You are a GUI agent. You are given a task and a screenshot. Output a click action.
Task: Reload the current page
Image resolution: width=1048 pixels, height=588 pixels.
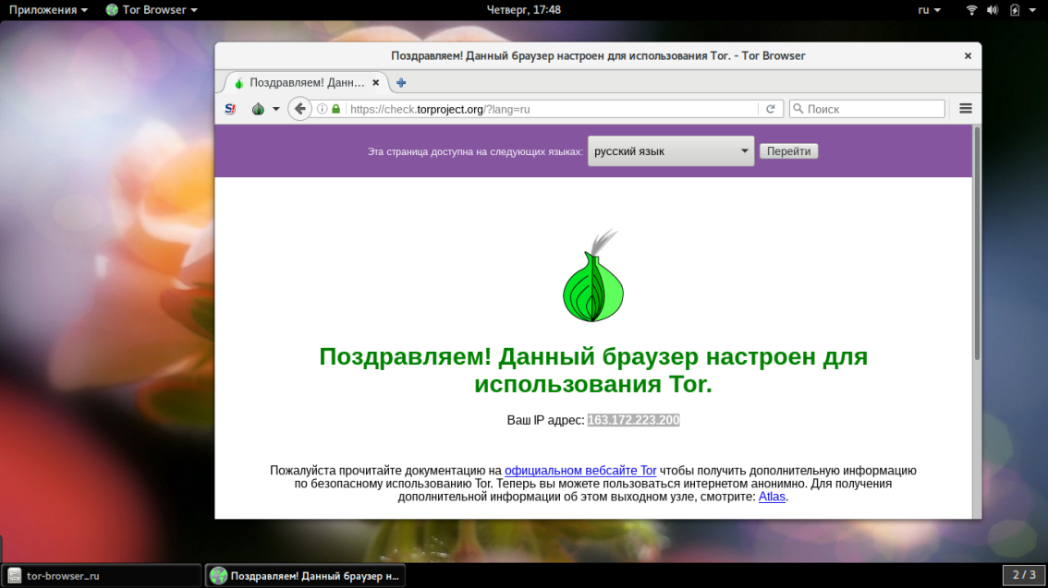click(x=771, y=109)
